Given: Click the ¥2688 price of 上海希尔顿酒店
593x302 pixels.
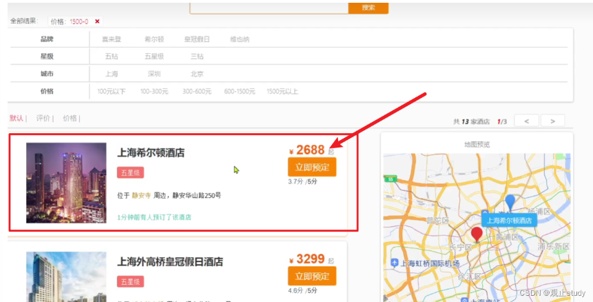Looking at the screenshot, I should pos(307,150).
